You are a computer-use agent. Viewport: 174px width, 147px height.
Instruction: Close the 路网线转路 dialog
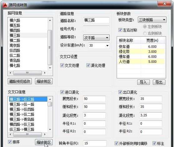[x=165, y=4]
